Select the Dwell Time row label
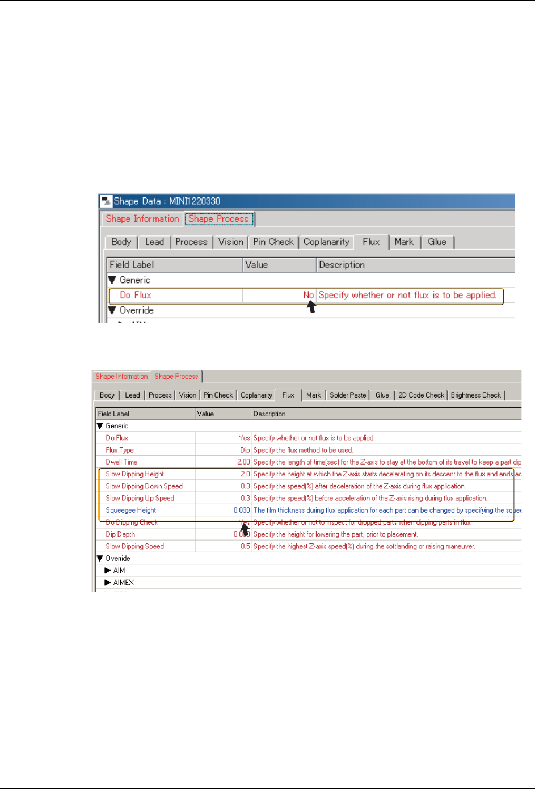Screen dimensions: 535x789 (x=121, y=462)
